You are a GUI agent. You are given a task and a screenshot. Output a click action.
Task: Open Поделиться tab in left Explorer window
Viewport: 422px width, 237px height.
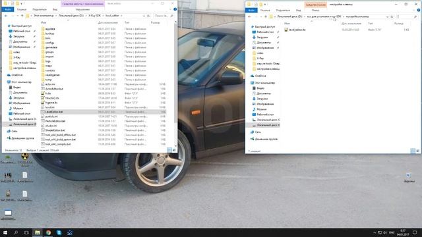coord(40,9)
